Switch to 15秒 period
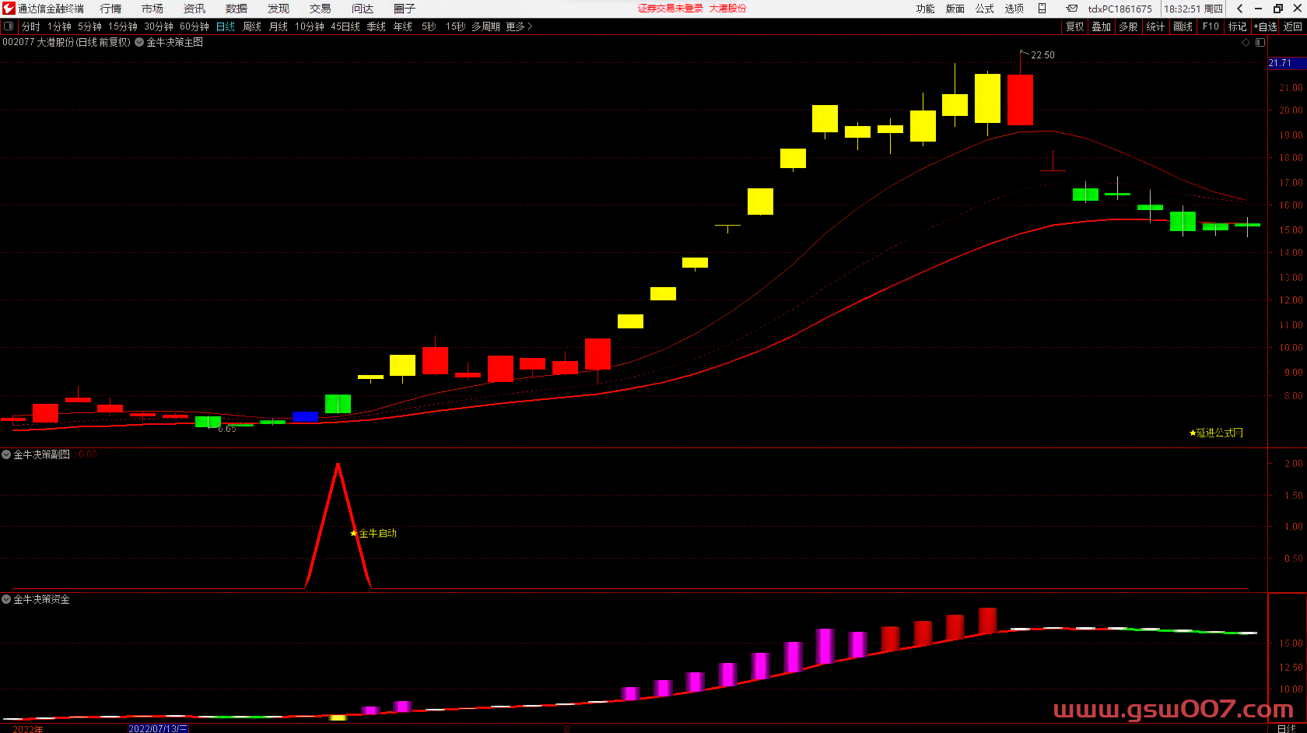Image resolution: width=1307 pixels, height=733 pixels. [455, 26]
